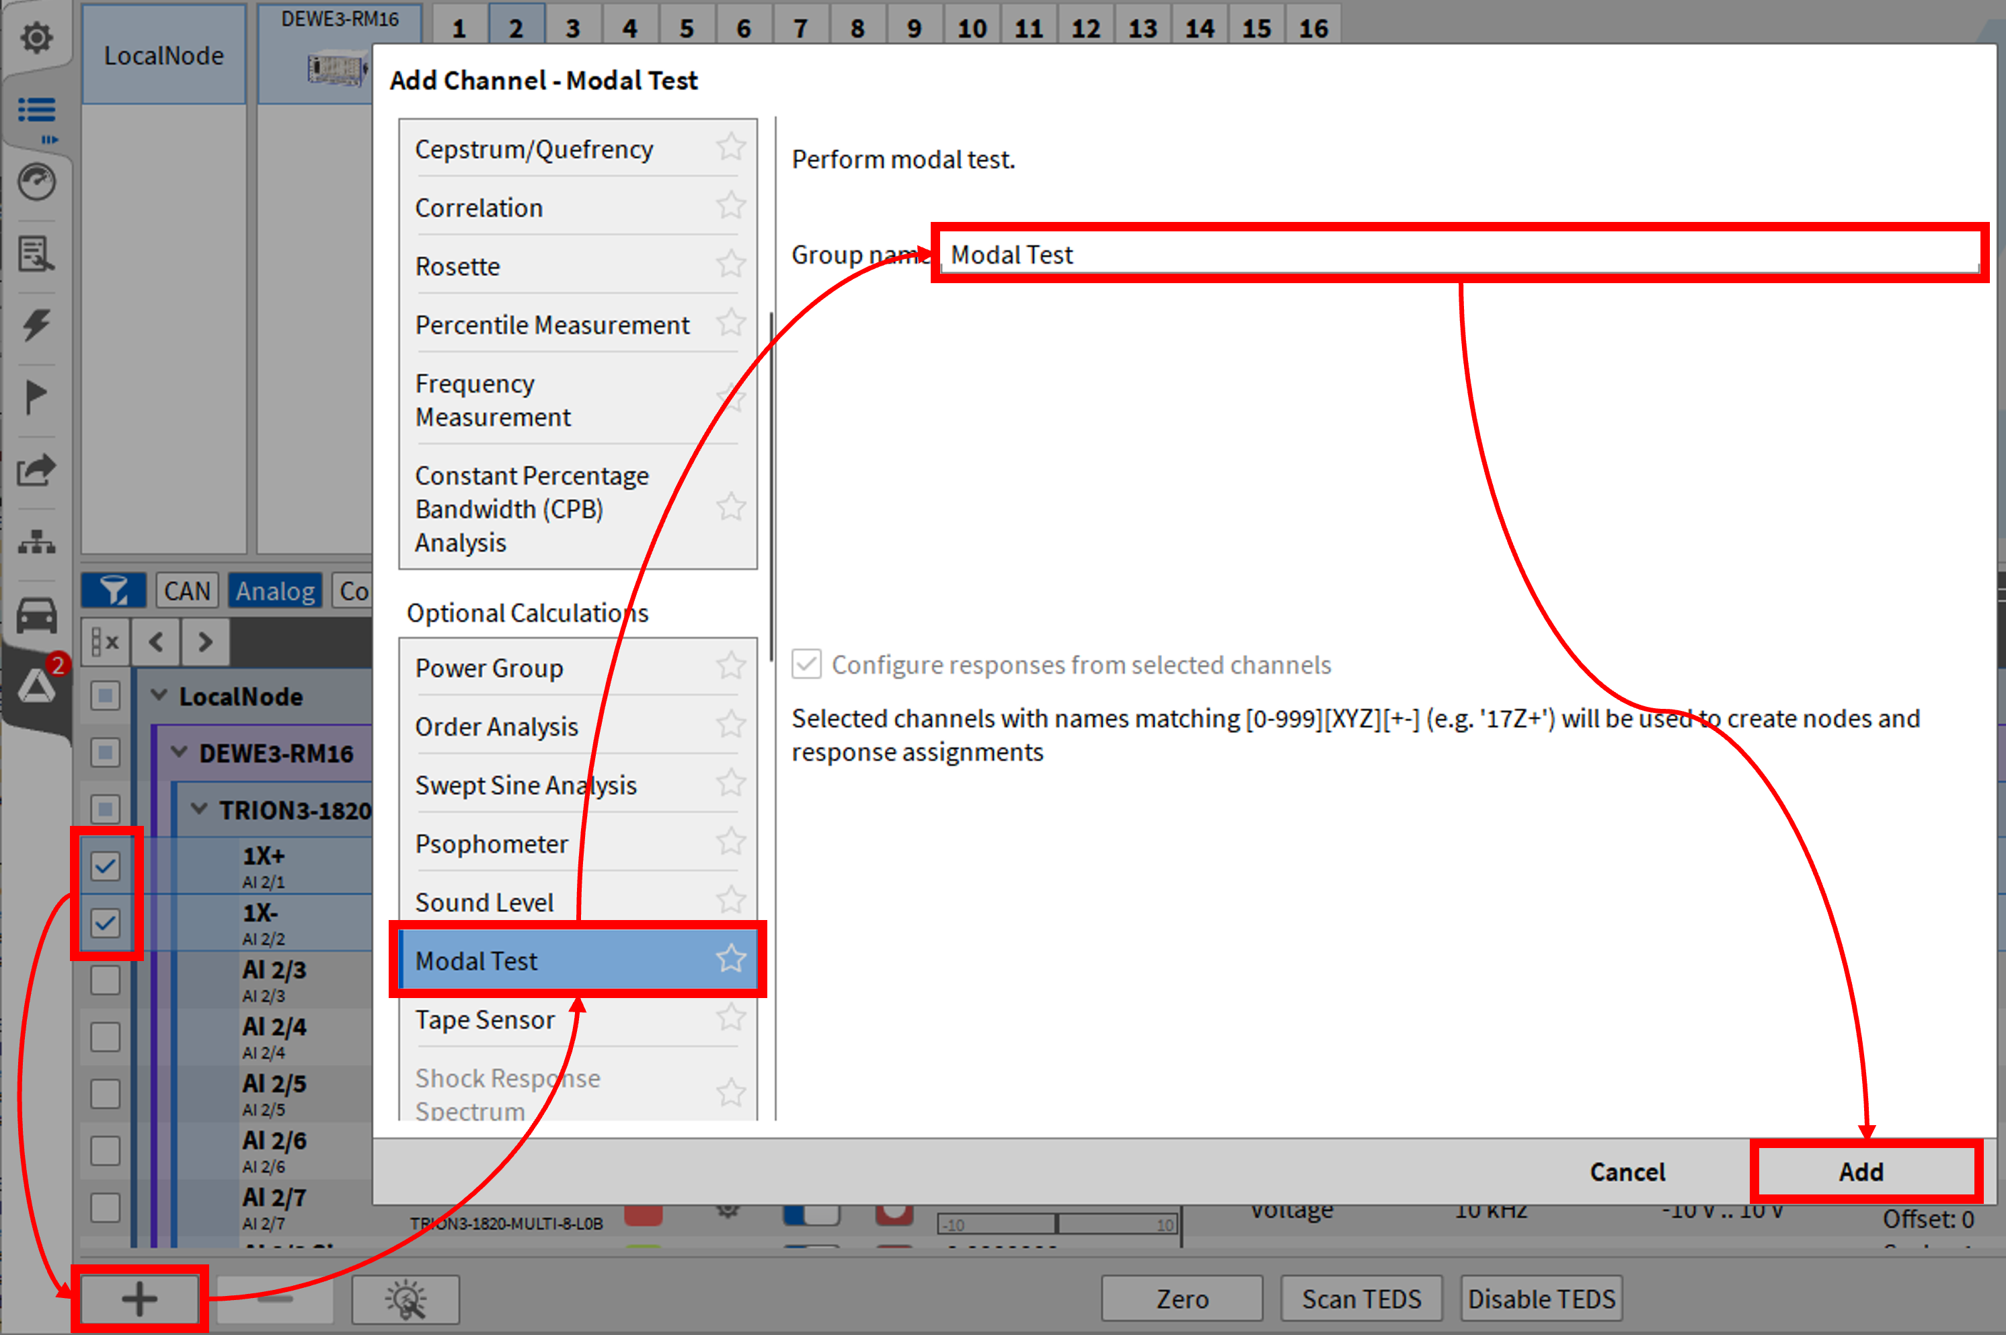Click the export share arrow icon

[36, 469]
